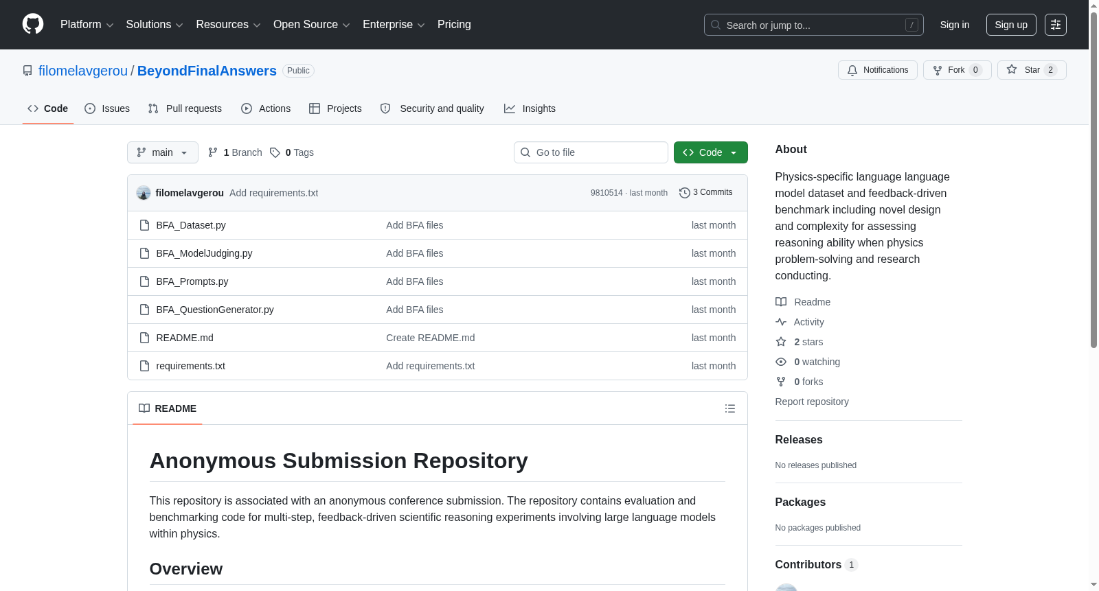Viewport: 1099px width, 591px height.
Task: Open the BFA_Dataset.py file
Action: click(x=191, y=225)
